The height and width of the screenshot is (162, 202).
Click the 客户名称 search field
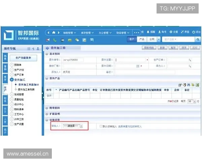(178, 39)
